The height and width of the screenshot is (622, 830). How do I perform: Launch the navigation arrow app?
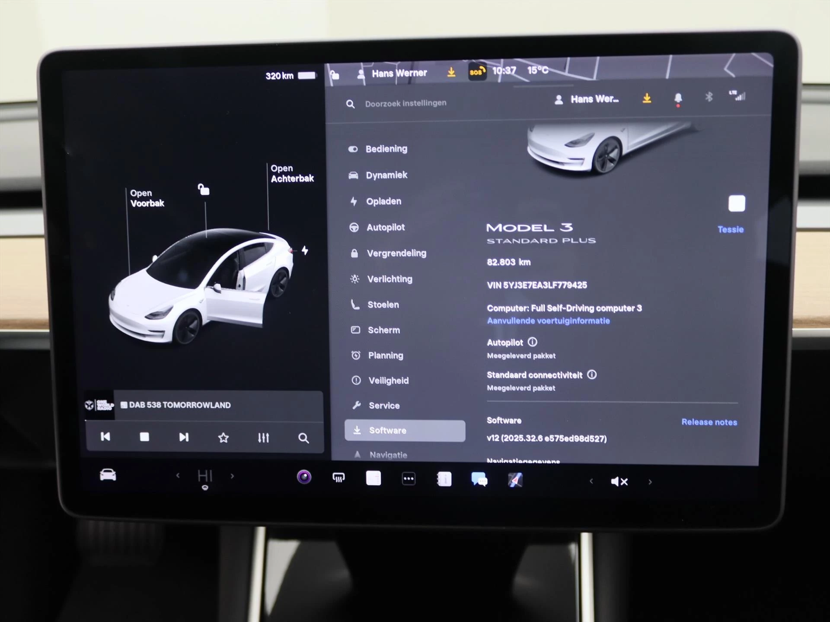click(x=514, y=479)
